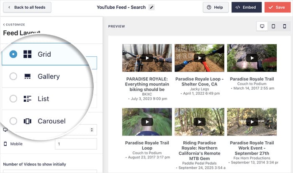Click the Gallery layout icon

[x=28, y=76]
